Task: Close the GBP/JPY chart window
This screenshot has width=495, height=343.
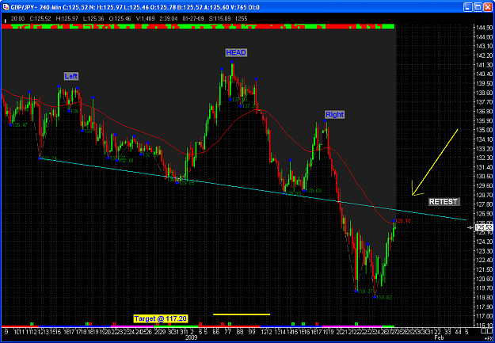Action: coord(489,7)
